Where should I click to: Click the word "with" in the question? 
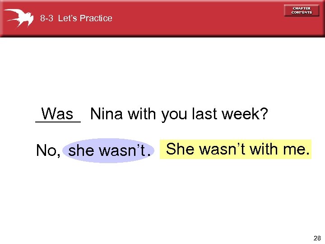pos(141,114)
